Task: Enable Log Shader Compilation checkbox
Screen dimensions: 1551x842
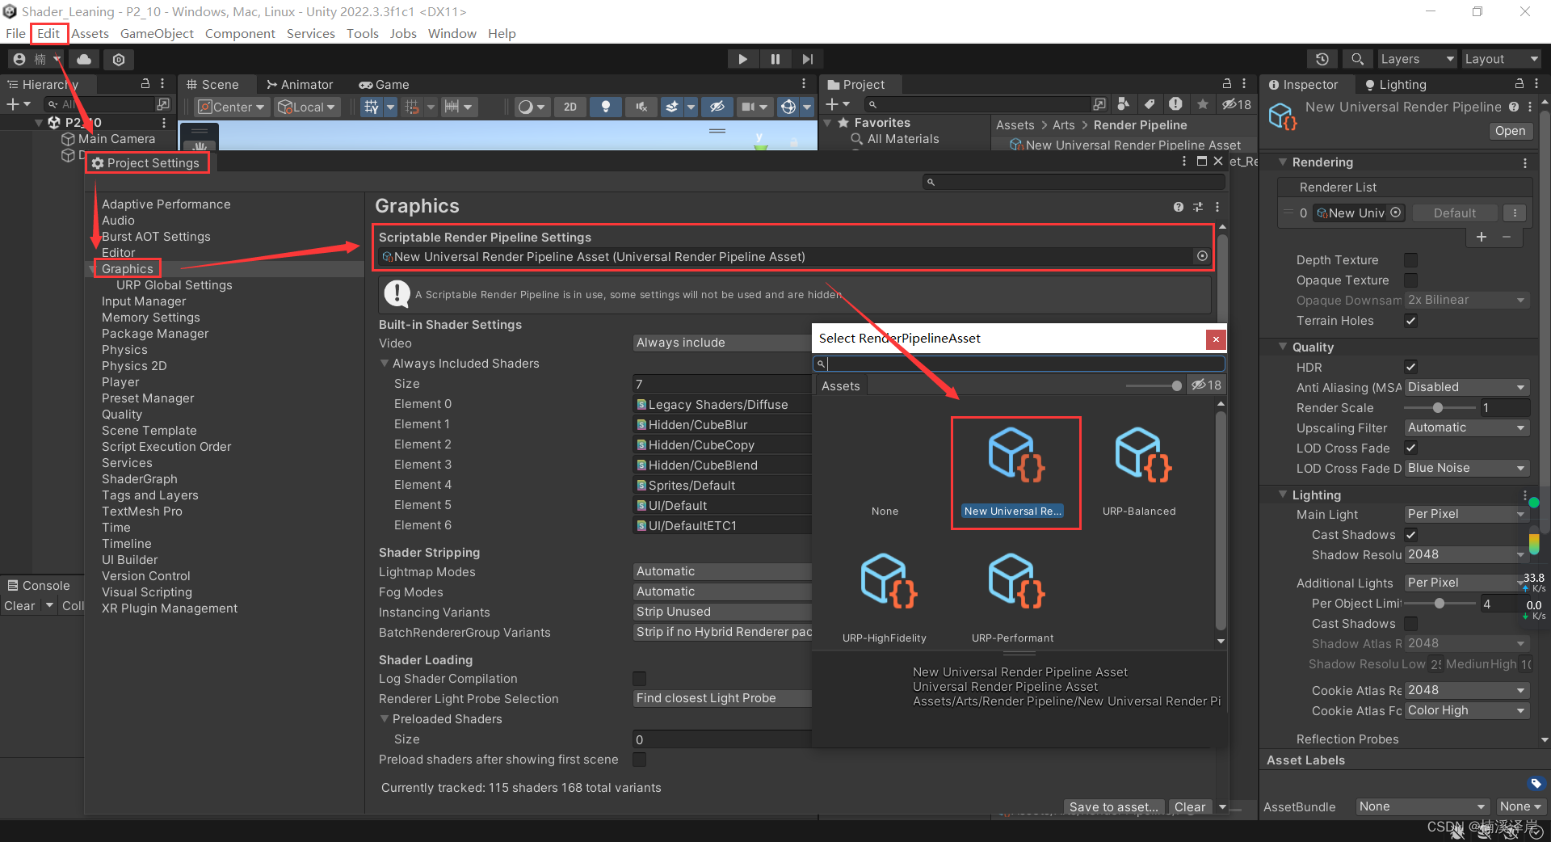Action: point(639,679)
